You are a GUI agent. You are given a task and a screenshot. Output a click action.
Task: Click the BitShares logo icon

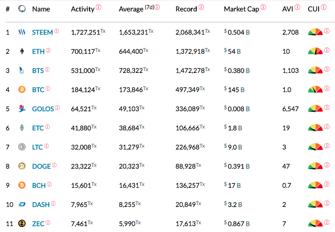21,70
